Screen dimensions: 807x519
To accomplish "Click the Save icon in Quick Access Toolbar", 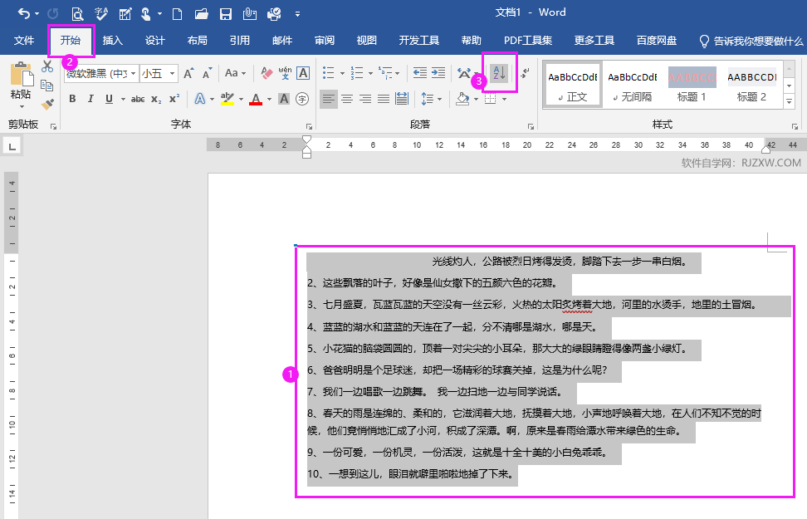I will point(224,12).
